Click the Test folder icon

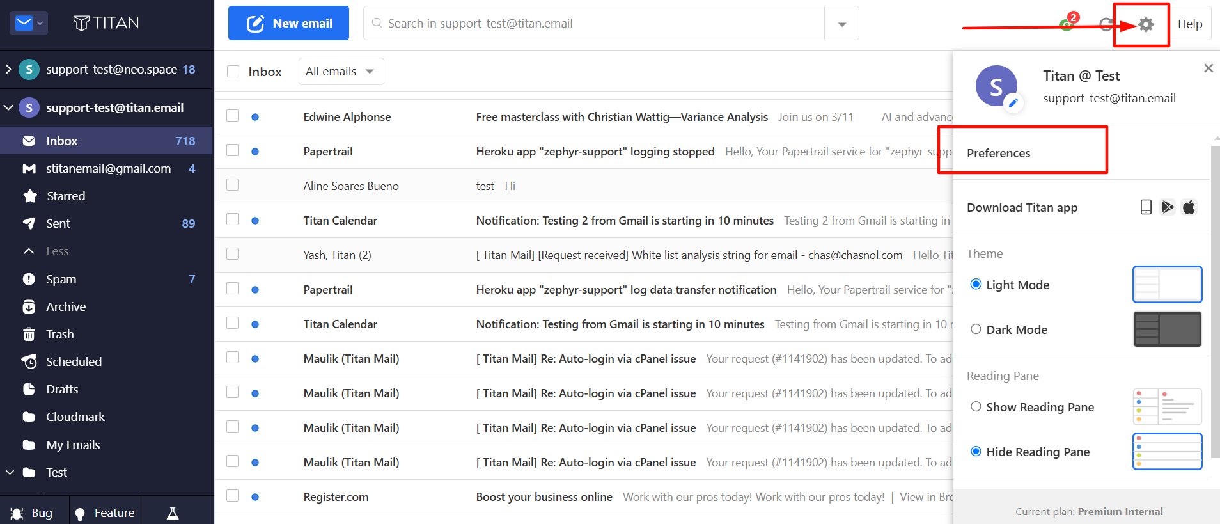(x=29, y=472)
